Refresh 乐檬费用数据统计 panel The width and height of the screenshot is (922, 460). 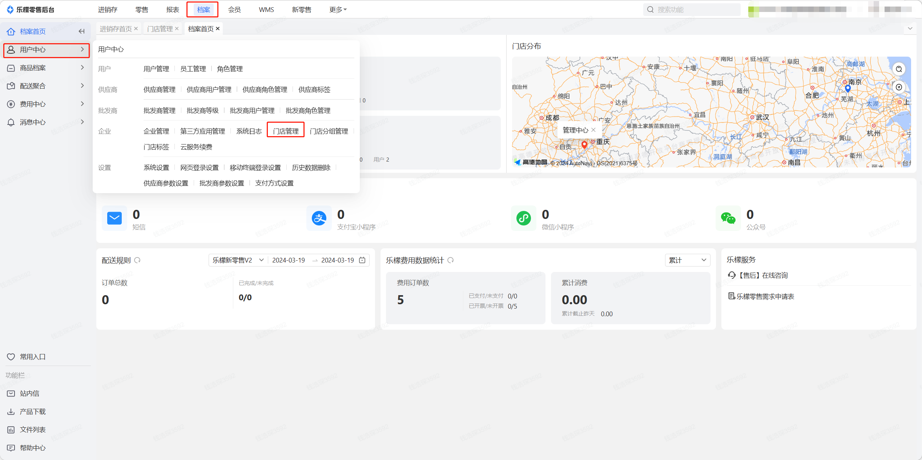(451, 260)
